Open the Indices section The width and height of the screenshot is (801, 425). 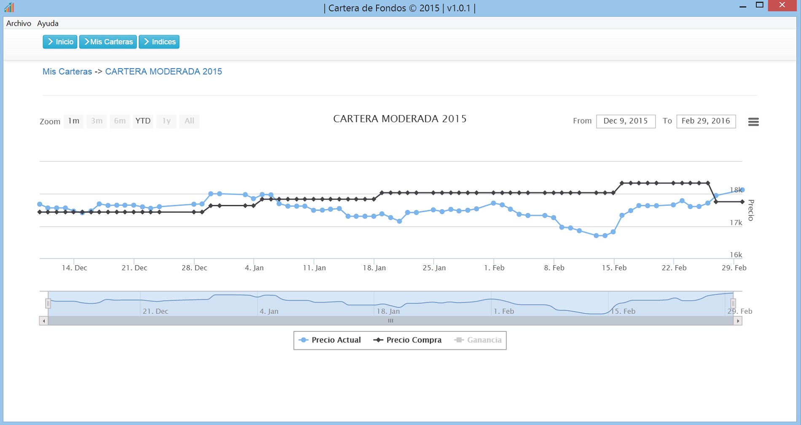159,42
